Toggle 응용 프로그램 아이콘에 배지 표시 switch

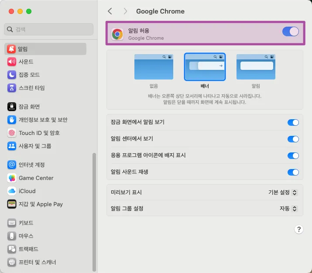[x=293, y=156]
